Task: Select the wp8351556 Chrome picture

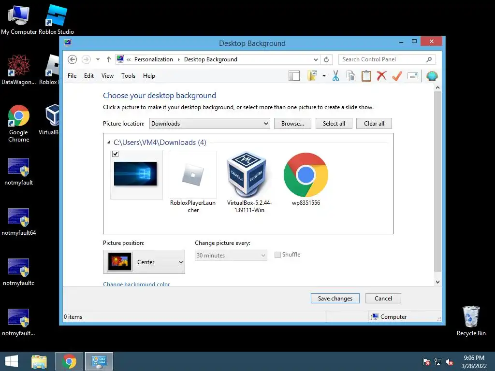Action: coord(306,179)
